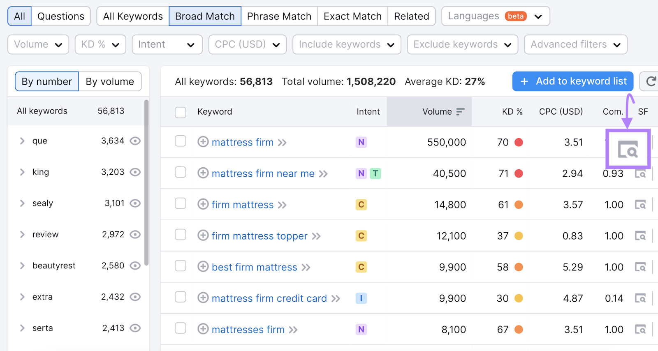The height and width of the screenshot is (351, 658).
Task: Open the Volume filter dropdown
Action: point(38,44)
